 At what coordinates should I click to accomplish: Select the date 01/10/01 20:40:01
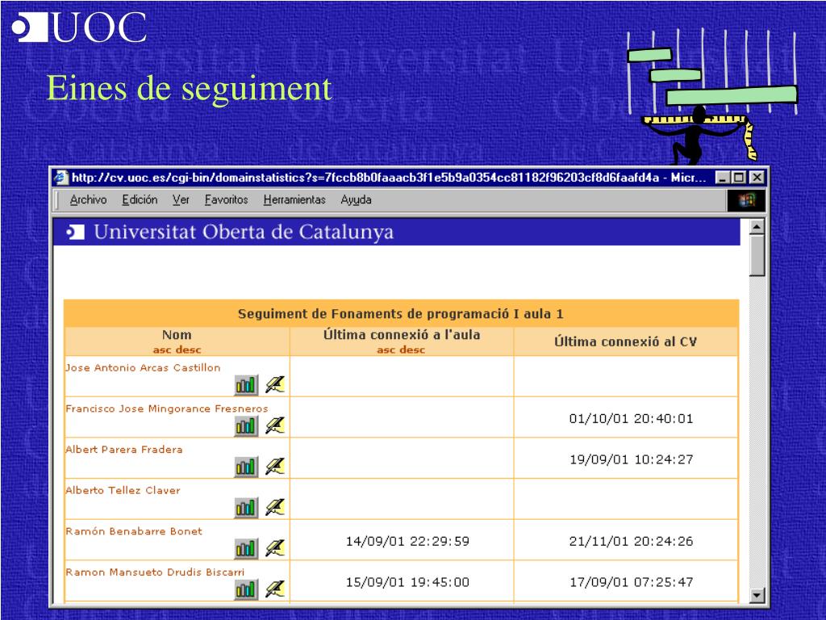pos(631,419)
